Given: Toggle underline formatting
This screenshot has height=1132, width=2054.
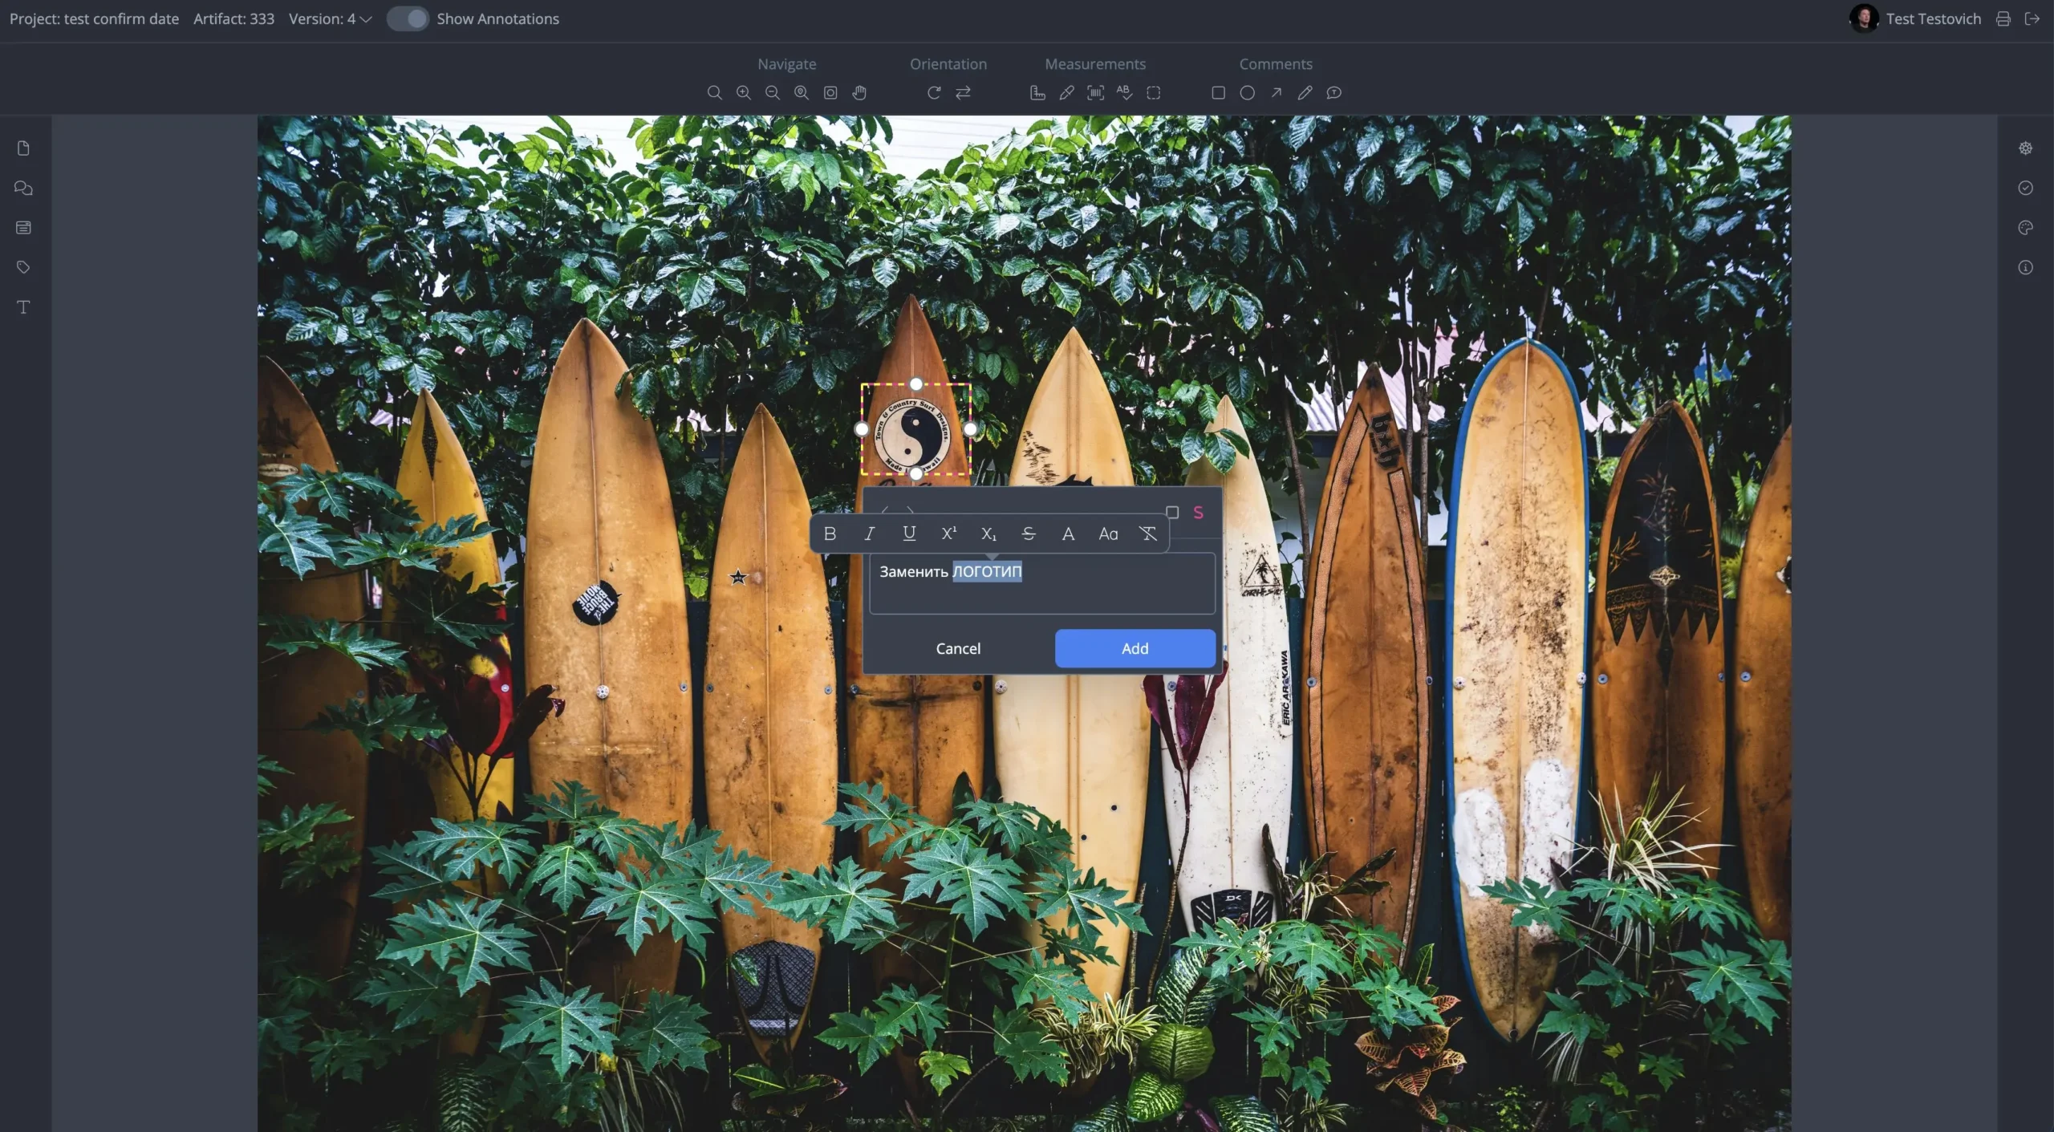Looking at the screenshot, I should tap(909, 534).
